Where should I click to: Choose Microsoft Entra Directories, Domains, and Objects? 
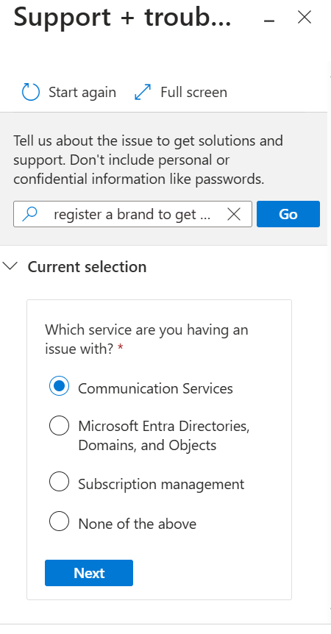(x=59, y=426)
